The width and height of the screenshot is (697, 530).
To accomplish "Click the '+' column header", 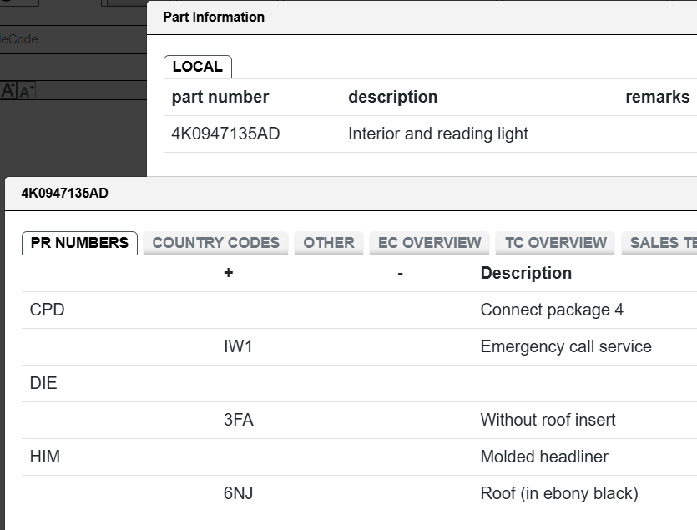I will [228, 273].
